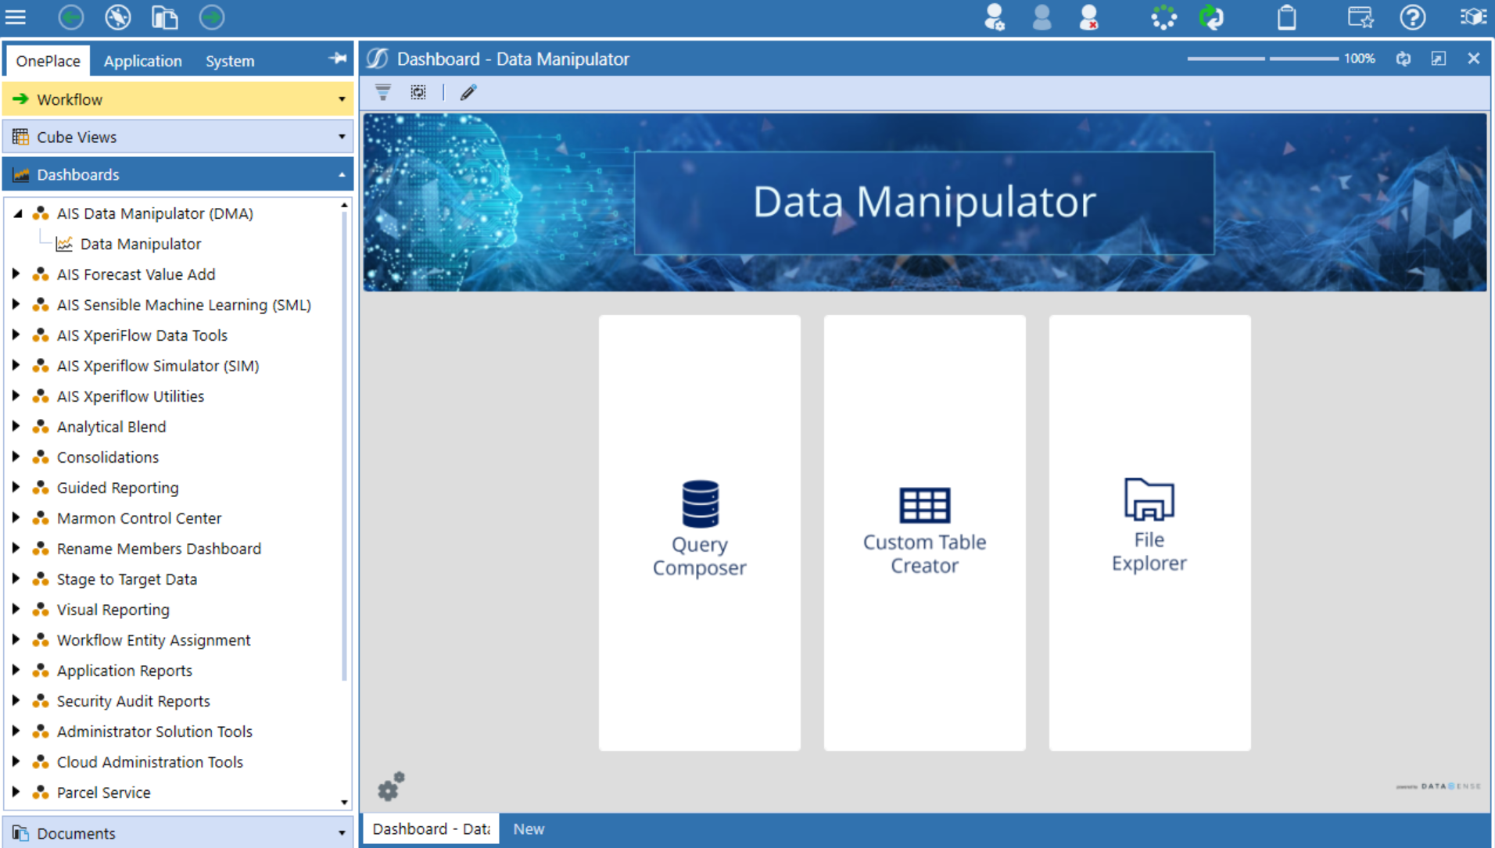Select Parcel Service in tree
Screen dimensions: 1495x848
pyautogui.click(x=104, y=793)
